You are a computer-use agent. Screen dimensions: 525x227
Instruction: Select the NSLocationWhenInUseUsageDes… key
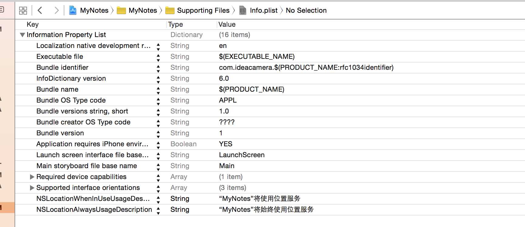pyautogui.click(x=93, y=199)
